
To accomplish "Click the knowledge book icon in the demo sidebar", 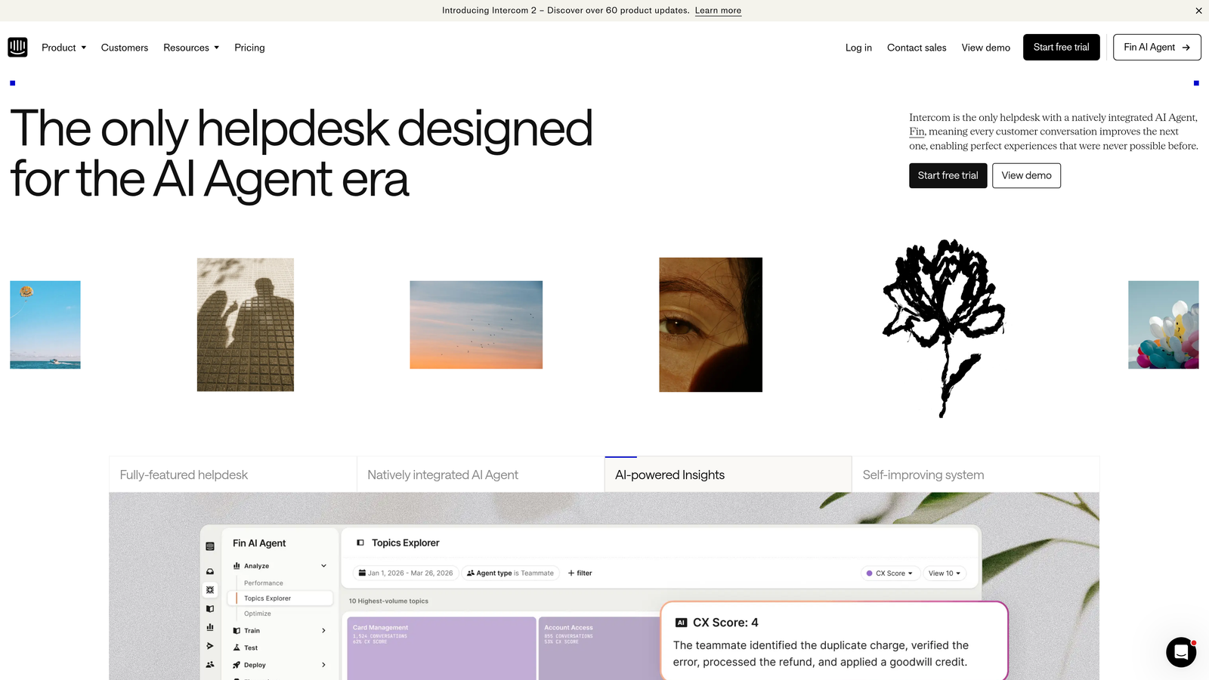I will pos(210,608).
